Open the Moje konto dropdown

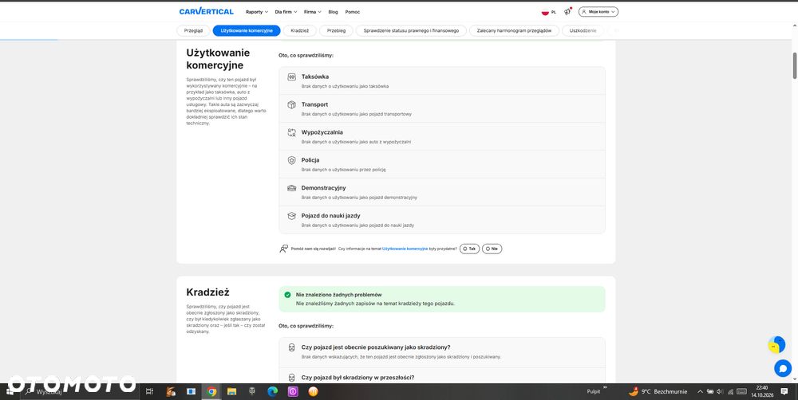click(x=598, y=12)
